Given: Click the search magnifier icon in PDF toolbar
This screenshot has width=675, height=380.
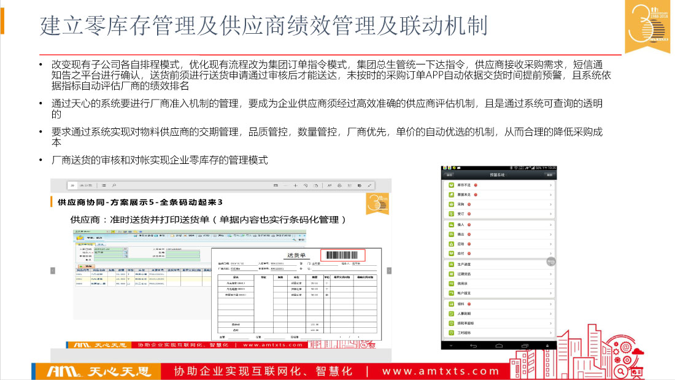Looking at the screenshot, I should 114,185.
